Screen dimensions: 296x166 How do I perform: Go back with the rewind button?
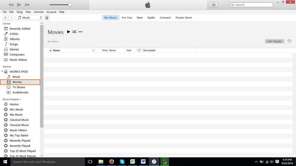tap(11, 5)
